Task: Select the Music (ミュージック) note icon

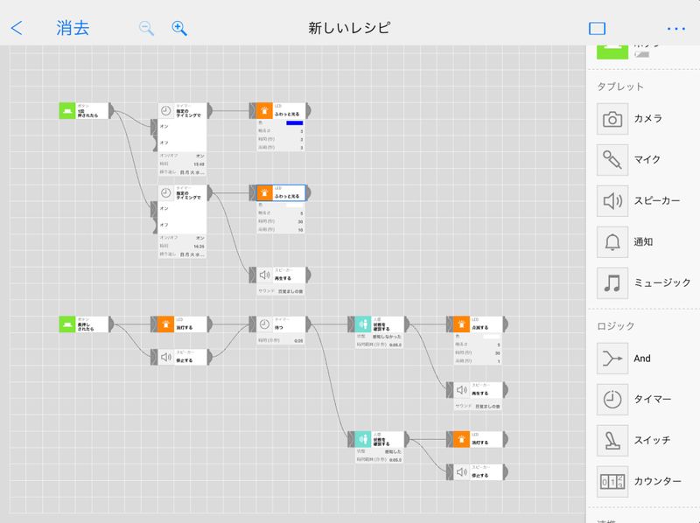Action: [x=612, y=283]
